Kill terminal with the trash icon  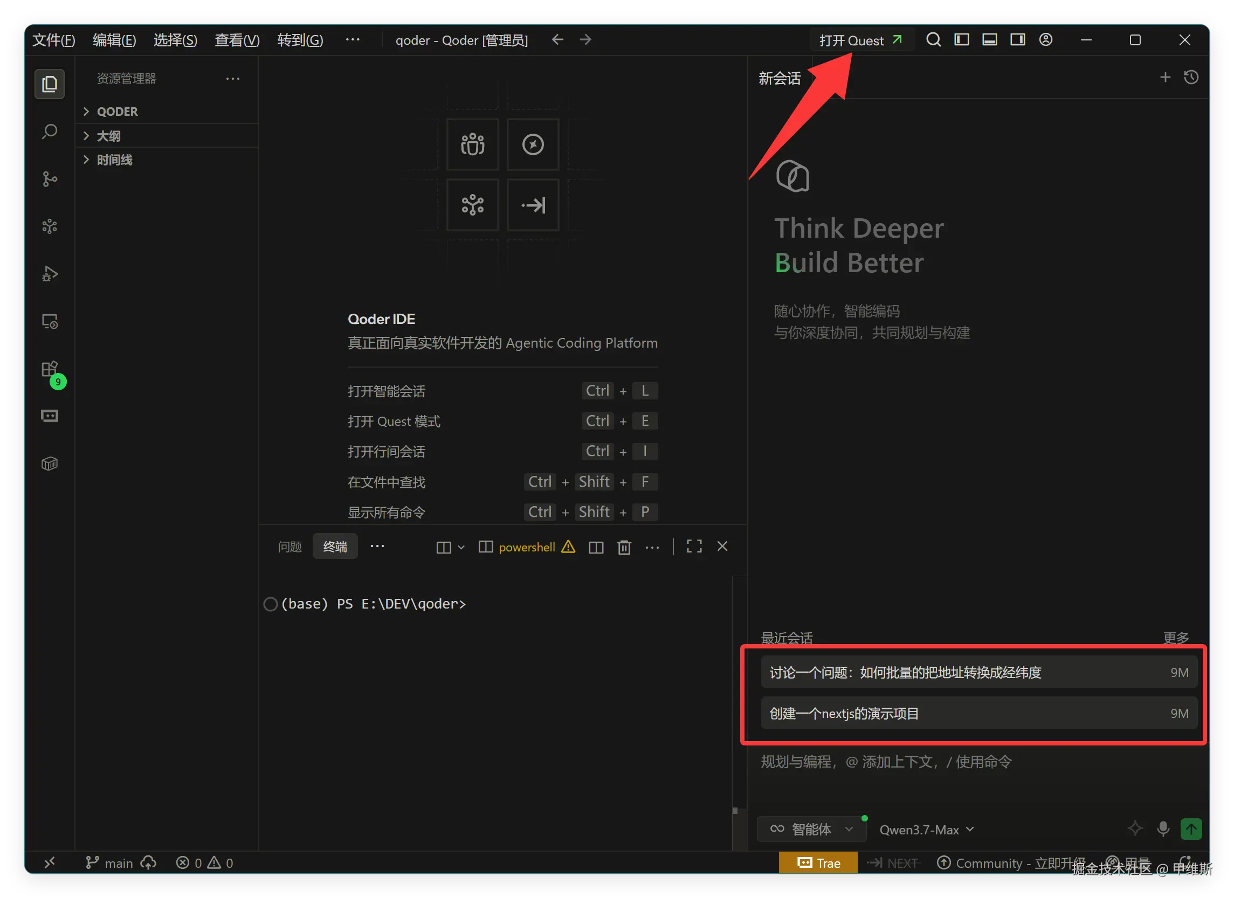624,547
